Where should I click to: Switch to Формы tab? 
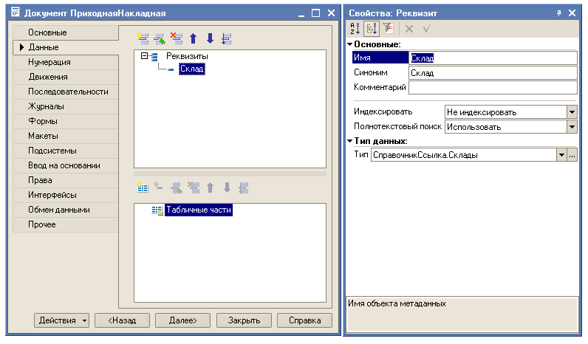(x=66, y=121)
